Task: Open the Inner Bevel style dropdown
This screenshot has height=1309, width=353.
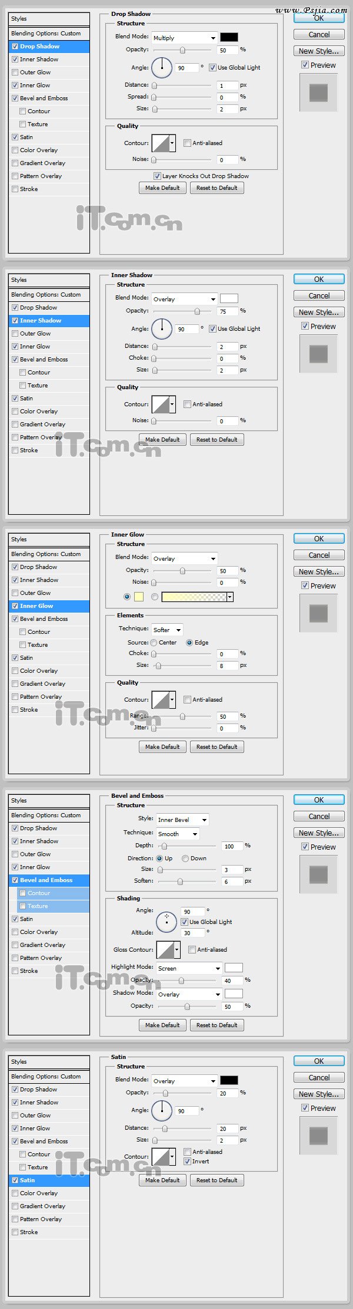Action: [x=182, y=820]
